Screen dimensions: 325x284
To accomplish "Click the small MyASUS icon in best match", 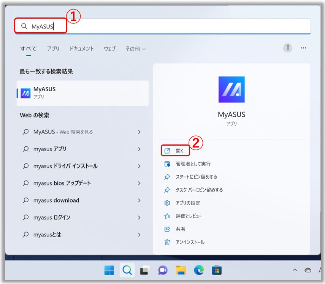I will (25, 93).
